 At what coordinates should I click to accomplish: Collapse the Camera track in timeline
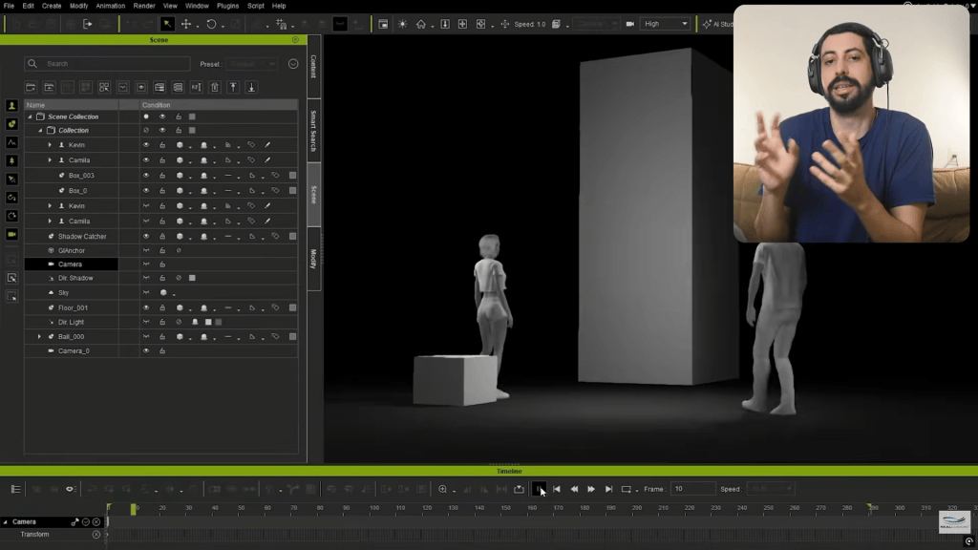(6, 522)
